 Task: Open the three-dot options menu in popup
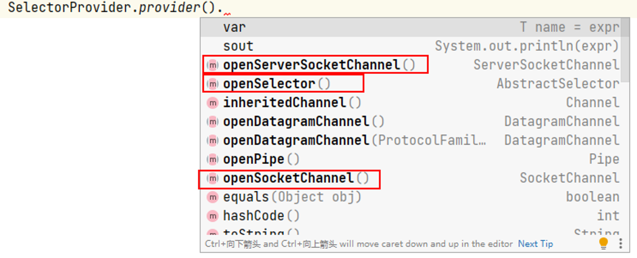620,244
